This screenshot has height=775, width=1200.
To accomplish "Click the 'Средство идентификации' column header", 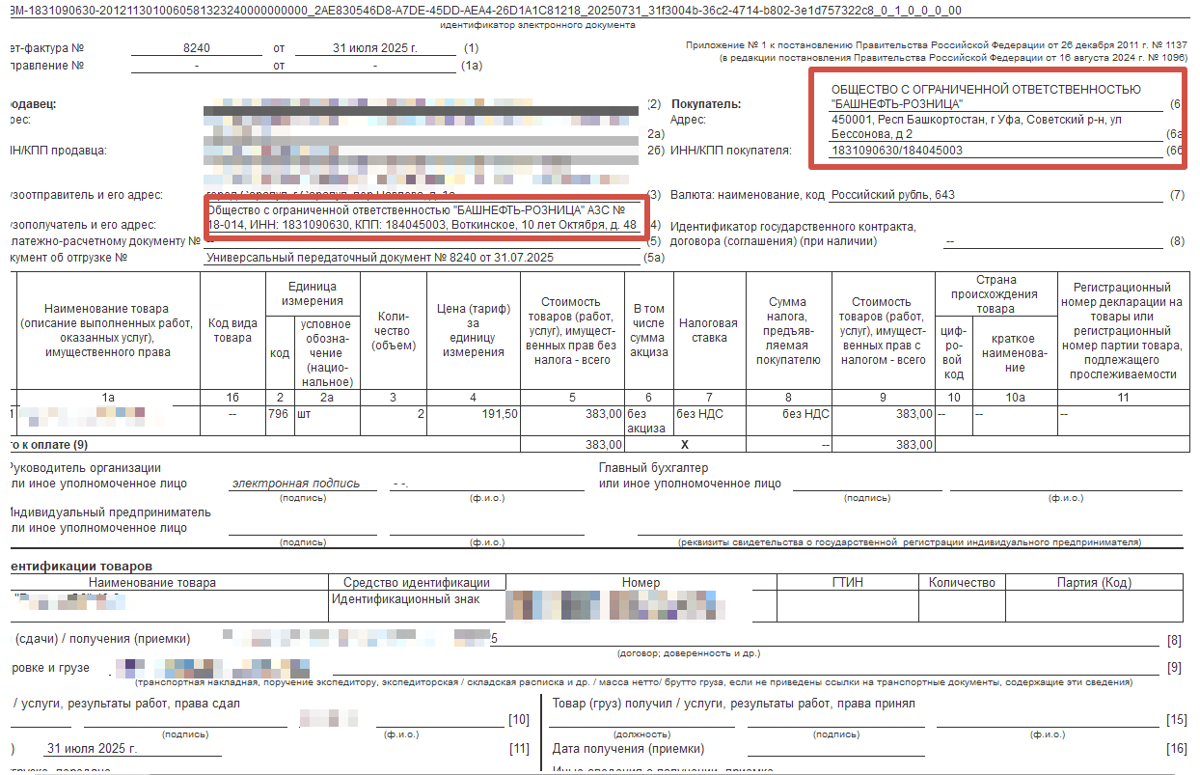I will point(416,583).
